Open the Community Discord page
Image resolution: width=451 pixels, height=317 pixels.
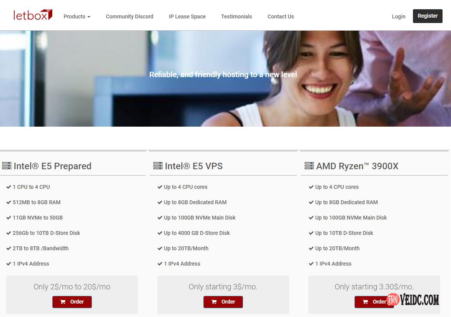[130, 17]
